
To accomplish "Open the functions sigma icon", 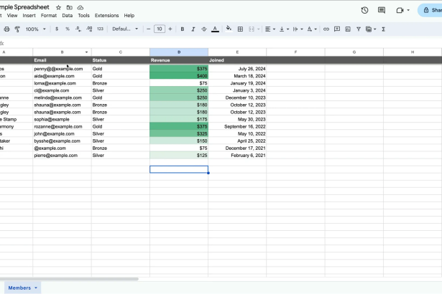I will [x=383, y=29].
